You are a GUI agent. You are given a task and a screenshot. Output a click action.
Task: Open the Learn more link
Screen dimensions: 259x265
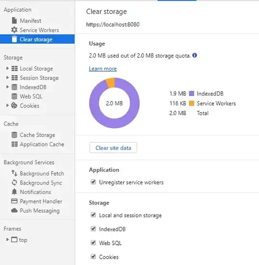[x=103, y=69]
